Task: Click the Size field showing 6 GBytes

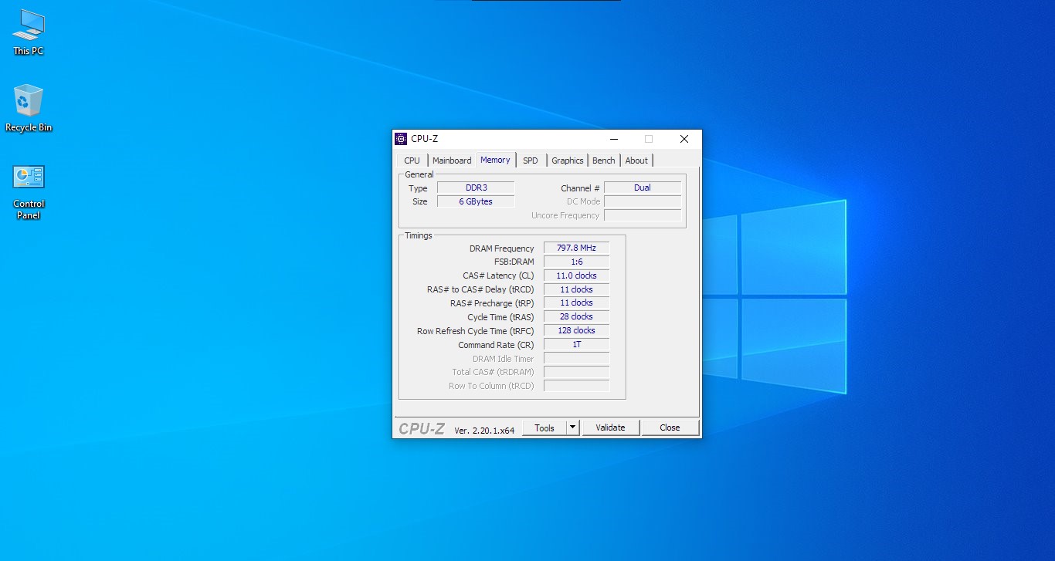Action: point(476,201)
